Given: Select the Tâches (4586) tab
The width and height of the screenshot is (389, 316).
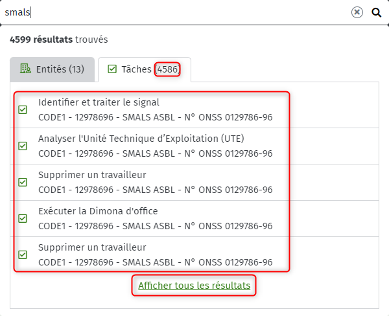Looking at the screenshot, I should pos(145,69).
